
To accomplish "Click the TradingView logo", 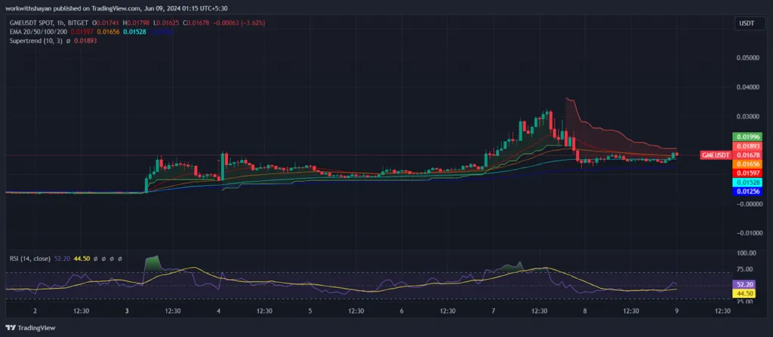I will [30, 328].
